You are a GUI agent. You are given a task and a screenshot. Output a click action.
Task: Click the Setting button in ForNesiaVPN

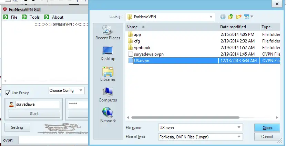17,127
